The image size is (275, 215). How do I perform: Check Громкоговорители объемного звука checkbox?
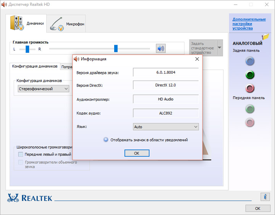click(x=21, y=162)
